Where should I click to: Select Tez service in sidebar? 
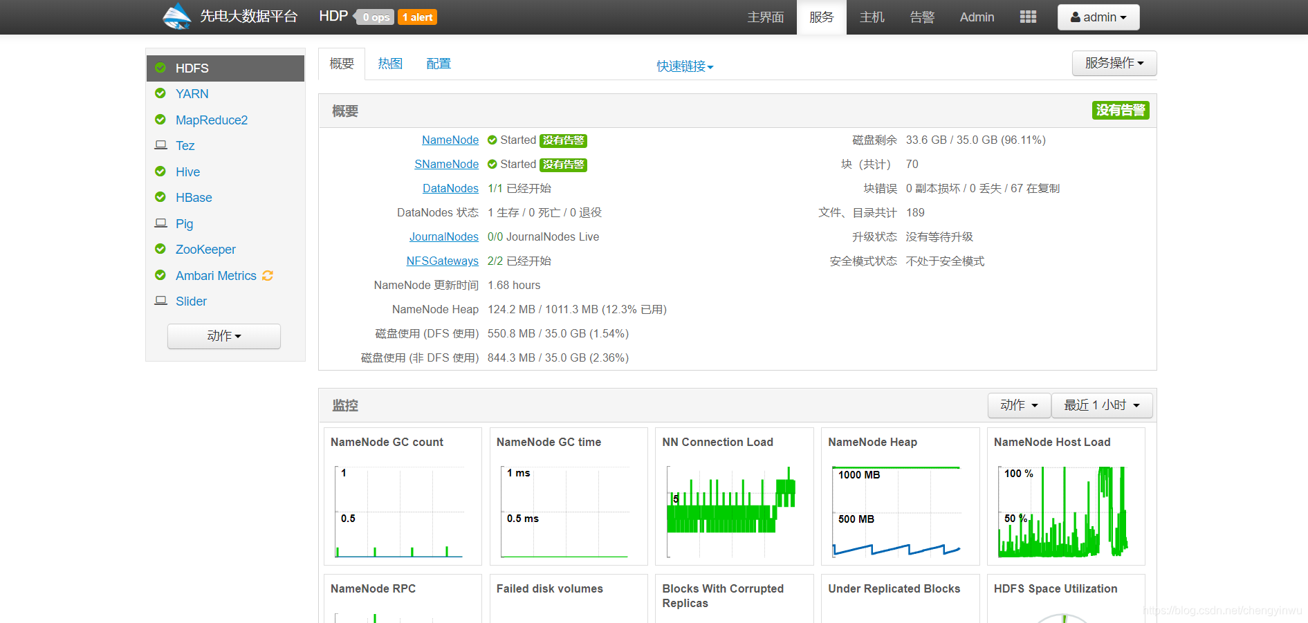click(x=185, y=145)
